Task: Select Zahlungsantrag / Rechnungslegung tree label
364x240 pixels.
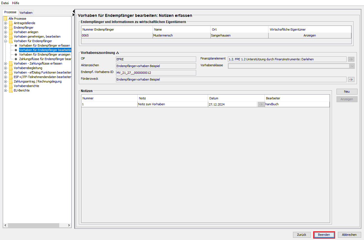Action: [x=38, y=81]
